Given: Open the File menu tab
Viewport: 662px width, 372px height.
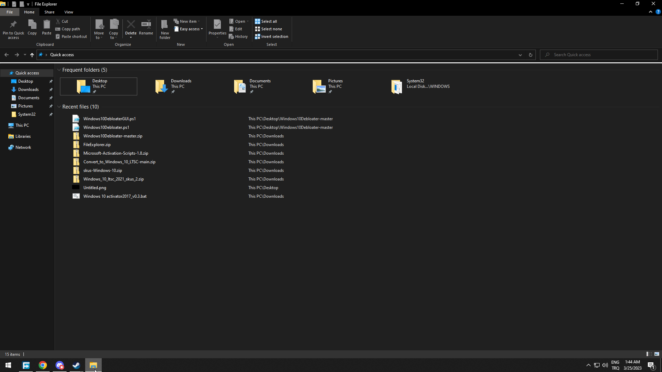Looking at the screenshot, I should [x=10, y=12].
